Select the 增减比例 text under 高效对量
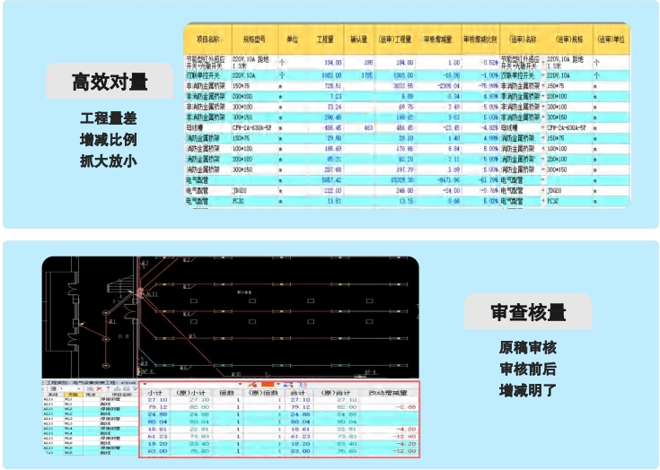The width and height of the screenshot is (660, 470). [109, 140]
